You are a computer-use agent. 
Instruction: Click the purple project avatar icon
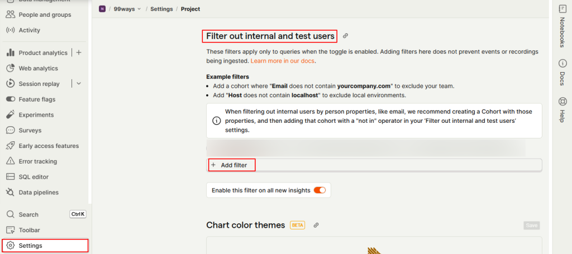tap(102, 9)
